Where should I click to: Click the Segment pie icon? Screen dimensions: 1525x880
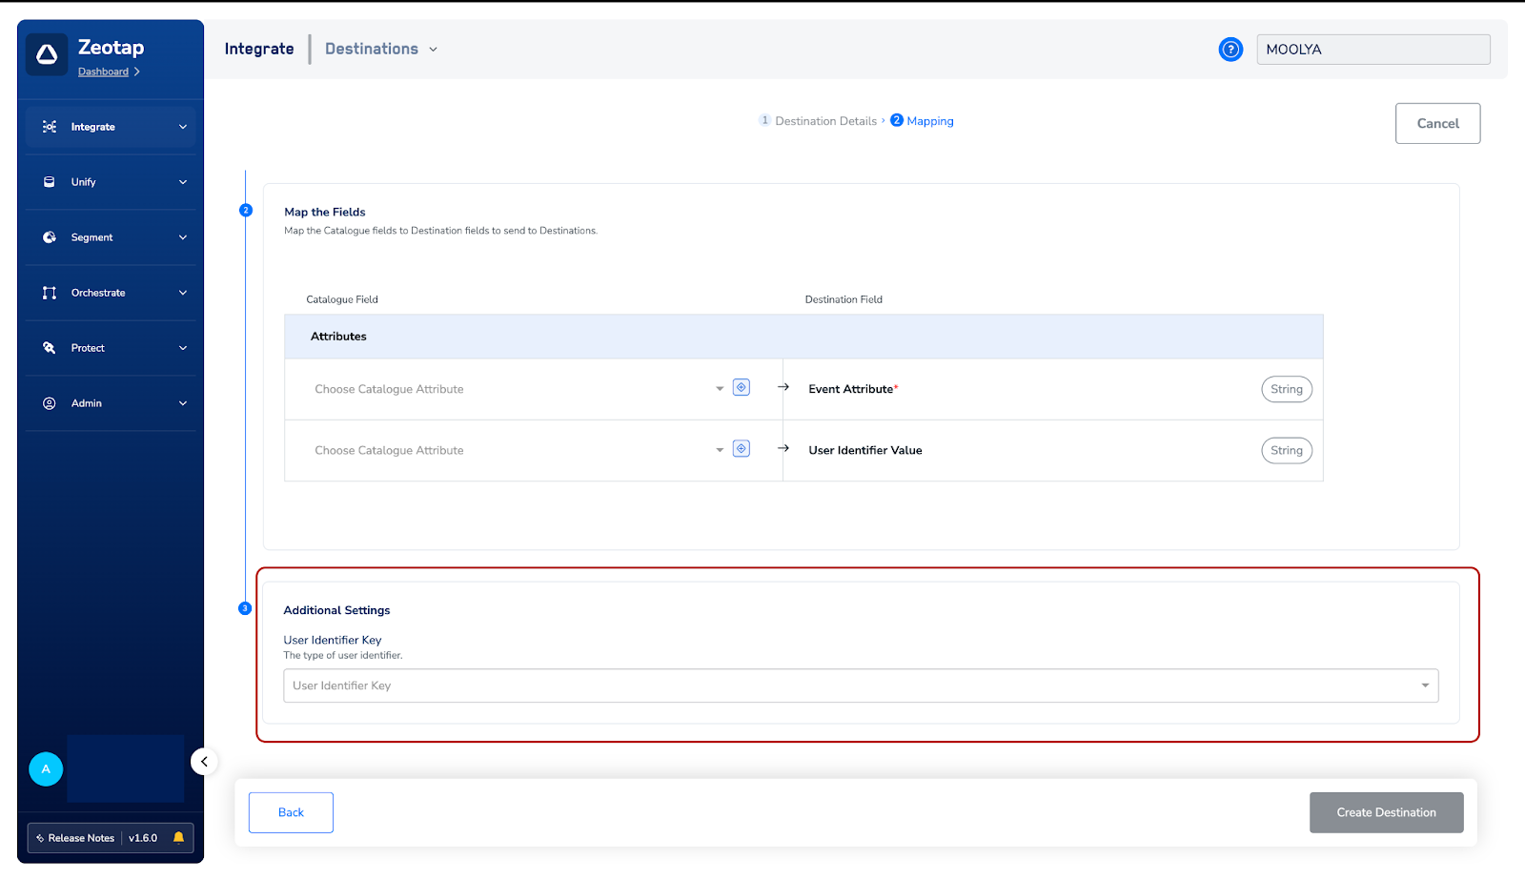(x=50, y=237)
